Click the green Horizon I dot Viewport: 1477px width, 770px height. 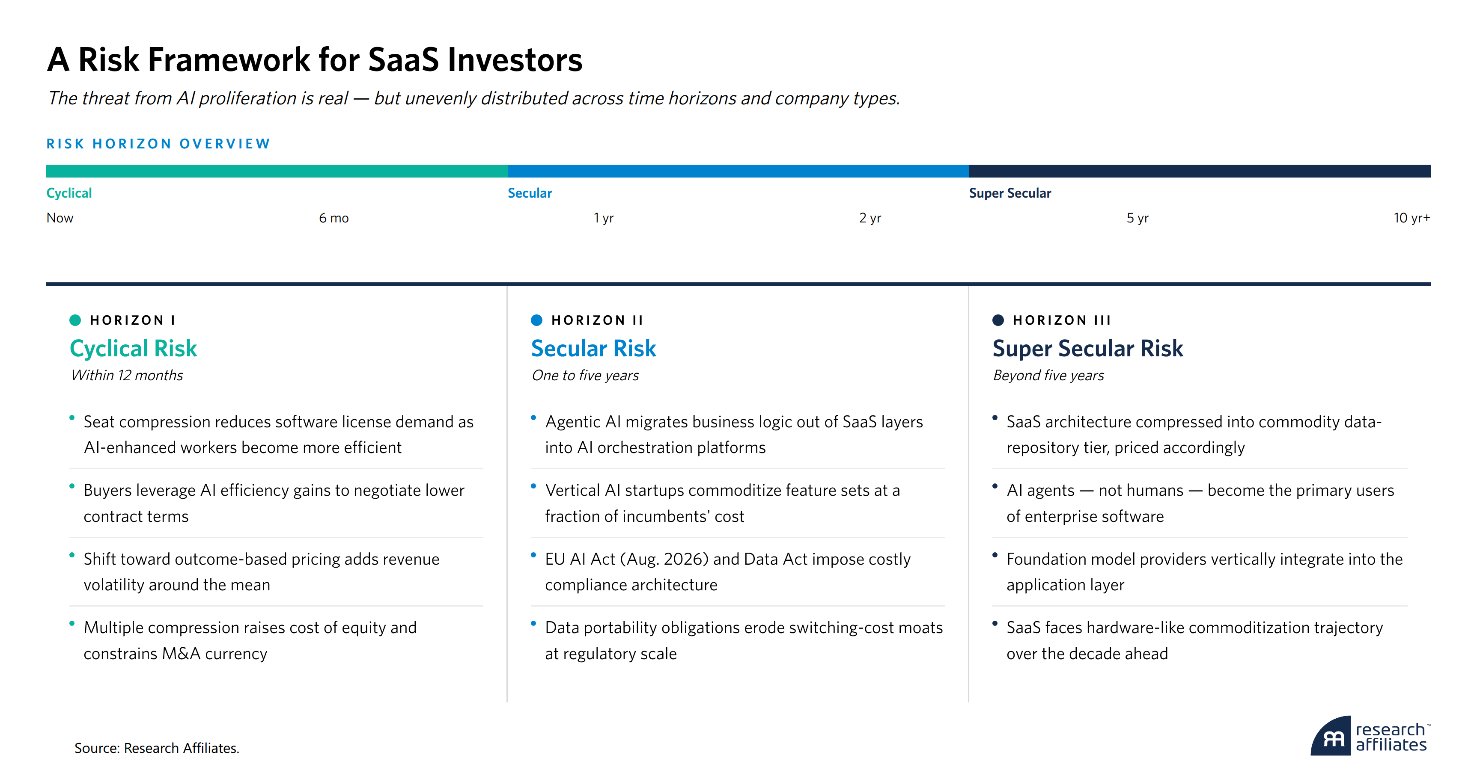(75, 320)
